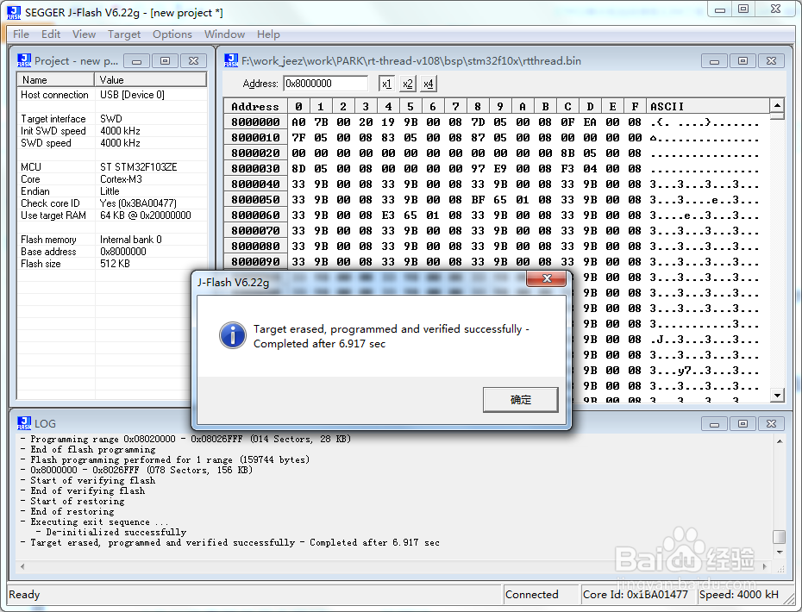Click 'De-initialized successfully' log line
Image resolution: width=802 pixels, height=612 pixels.
(116, 532)
